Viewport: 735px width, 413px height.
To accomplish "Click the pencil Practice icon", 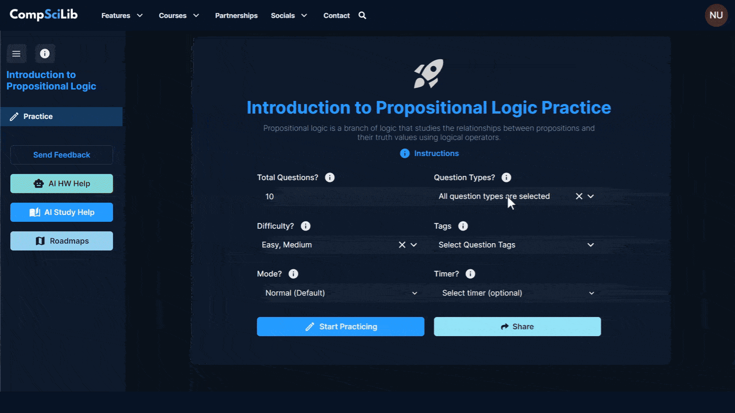I will 14,117.
